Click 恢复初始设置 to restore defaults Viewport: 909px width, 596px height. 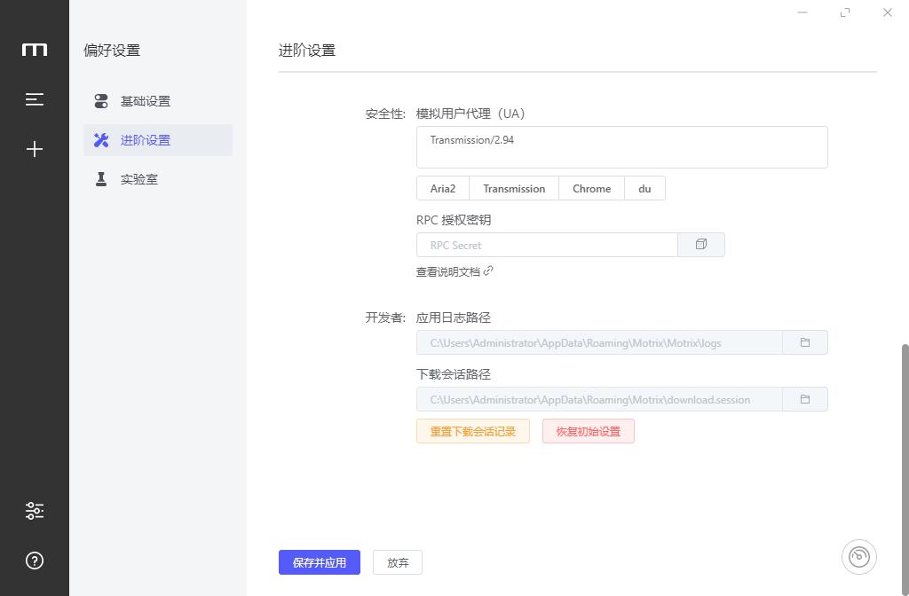point(588,430)
